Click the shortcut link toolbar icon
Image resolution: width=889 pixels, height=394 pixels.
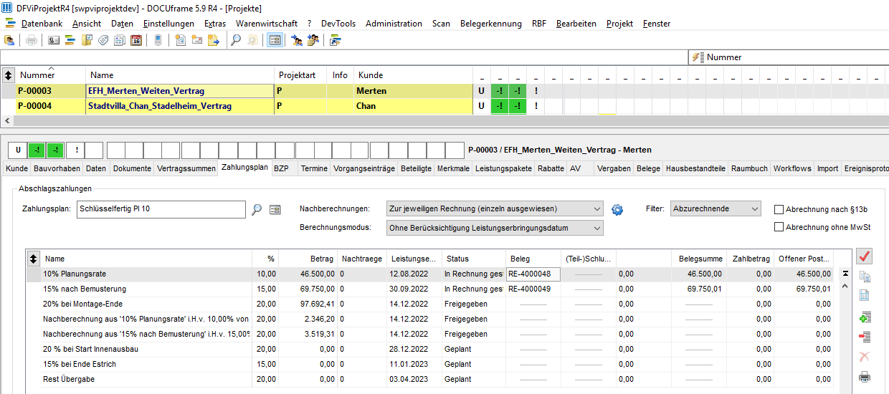tap(336, 40)
